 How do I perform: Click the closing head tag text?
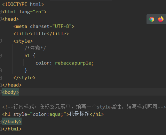coord(12,85)
